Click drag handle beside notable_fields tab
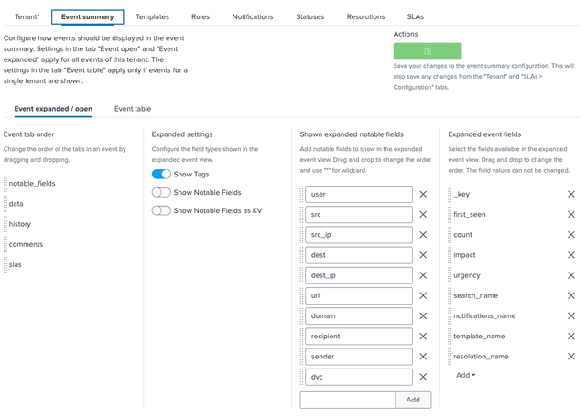 tap(5, 184)
